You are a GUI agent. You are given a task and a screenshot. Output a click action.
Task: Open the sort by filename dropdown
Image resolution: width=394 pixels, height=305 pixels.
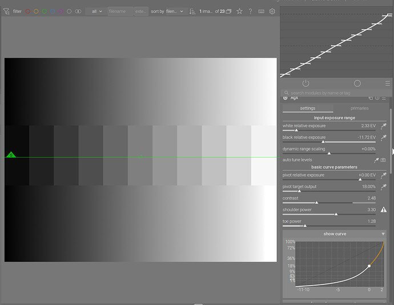click(175, 11)
